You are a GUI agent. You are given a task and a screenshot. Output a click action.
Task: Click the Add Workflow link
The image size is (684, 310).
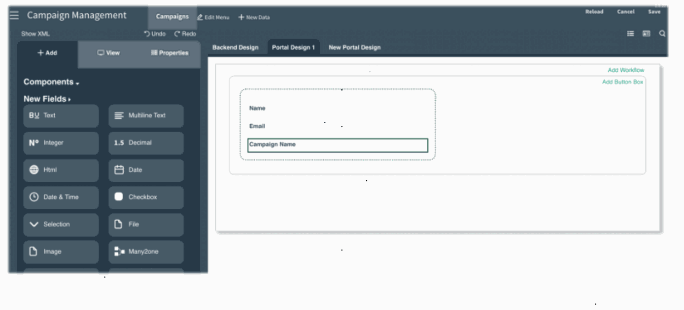click(625, 70)
